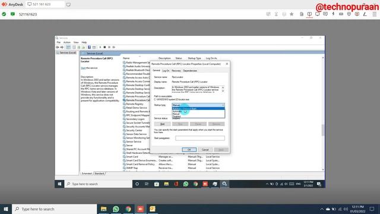This screenshot has width=380, height=214.
Task: Open local taskbar File Explorer icon
Action: 103,209
